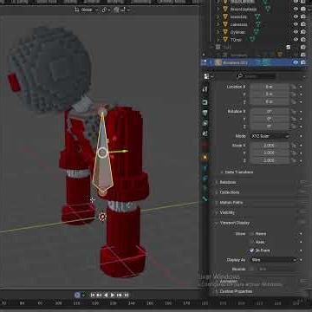Click the Scale Z value field

270,160
